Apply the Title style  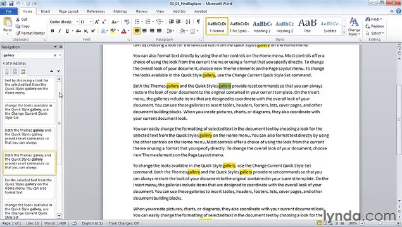pos(307,26)
